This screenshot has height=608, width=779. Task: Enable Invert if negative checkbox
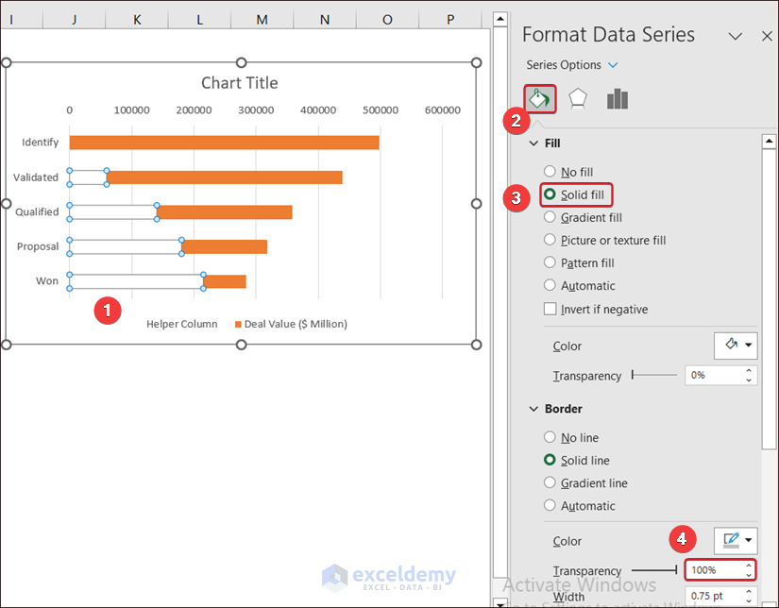coord(550,310)
